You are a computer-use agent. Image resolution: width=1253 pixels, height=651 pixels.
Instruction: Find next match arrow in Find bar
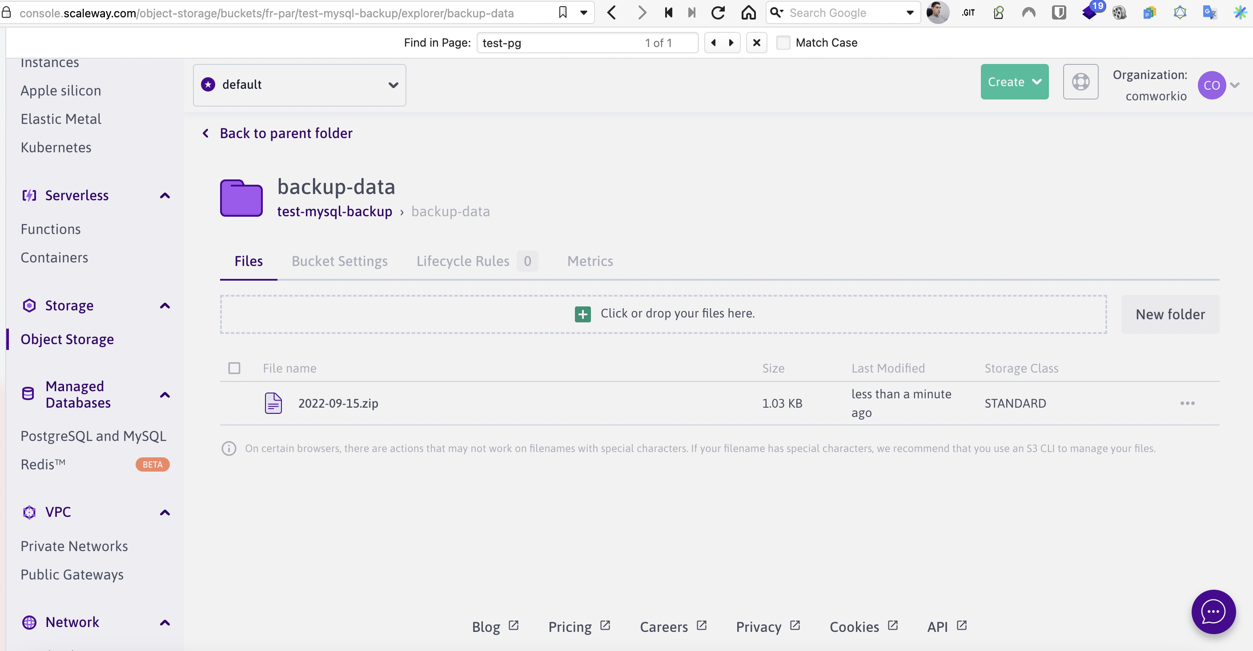(x=731, y=43)
